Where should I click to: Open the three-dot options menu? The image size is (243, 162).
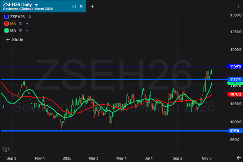[239, 6]
